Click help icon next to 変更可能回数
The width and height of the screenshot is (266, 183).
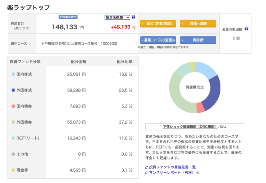pos(246,29)
